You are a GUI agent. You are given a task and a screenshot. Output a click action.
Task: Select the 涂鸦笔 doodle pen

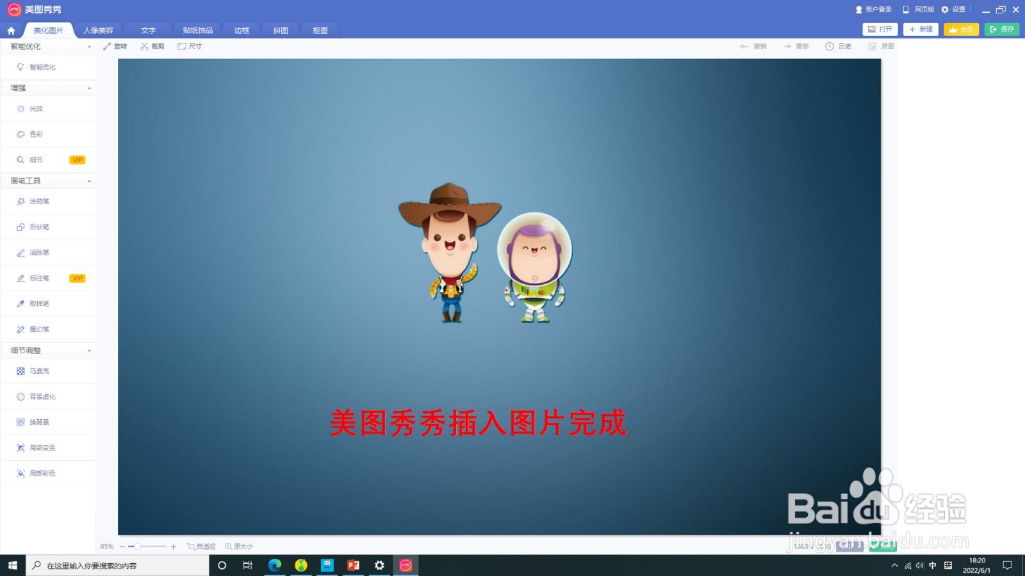(x=49, y=202)
